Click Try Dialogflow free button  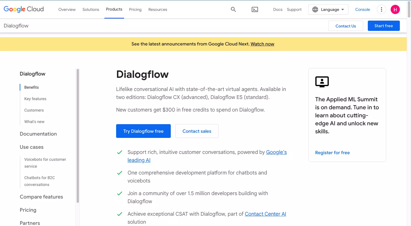pos(143,131)
